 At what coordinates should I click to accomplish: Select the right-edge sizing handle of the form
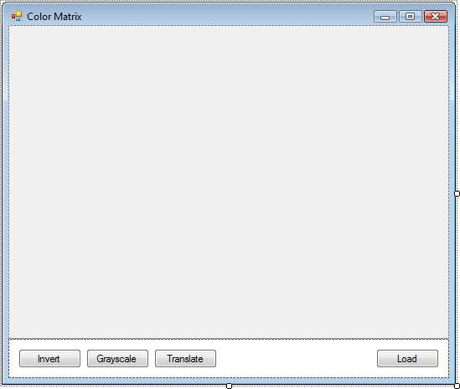coord(457,193)
